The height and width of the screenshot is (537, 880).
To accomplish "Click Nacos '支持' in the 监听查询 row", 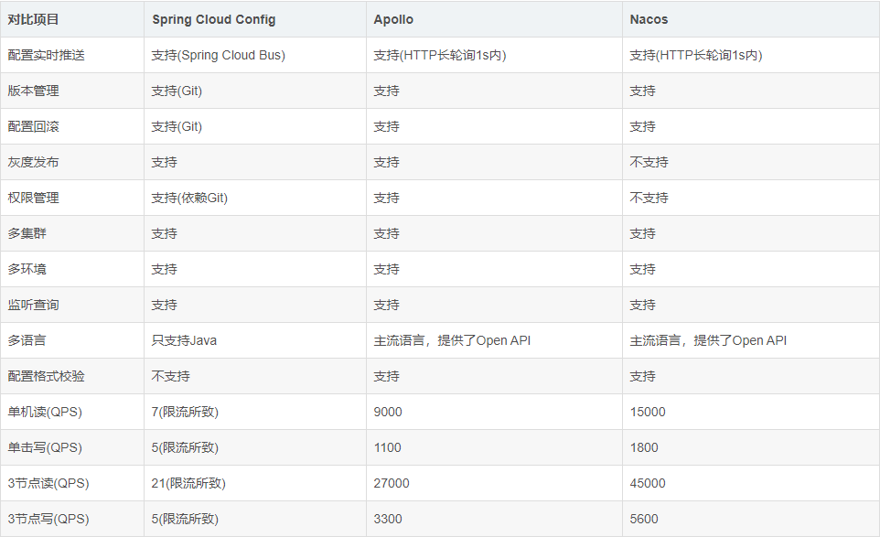I will click(642, 305).
